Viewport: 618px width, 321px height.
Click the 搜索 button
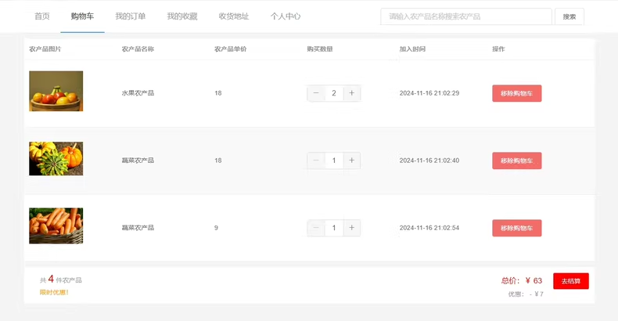point(569,16)
